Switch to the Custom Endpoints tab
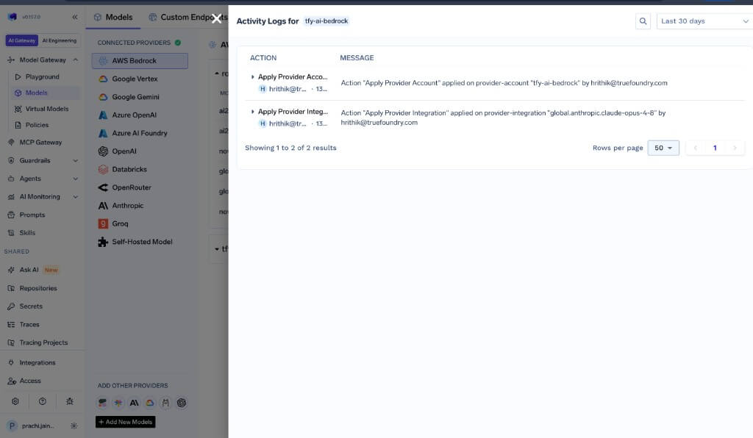The width and height of the screenshot is (753, 438). pyautogui.click(x=188, y=18)
